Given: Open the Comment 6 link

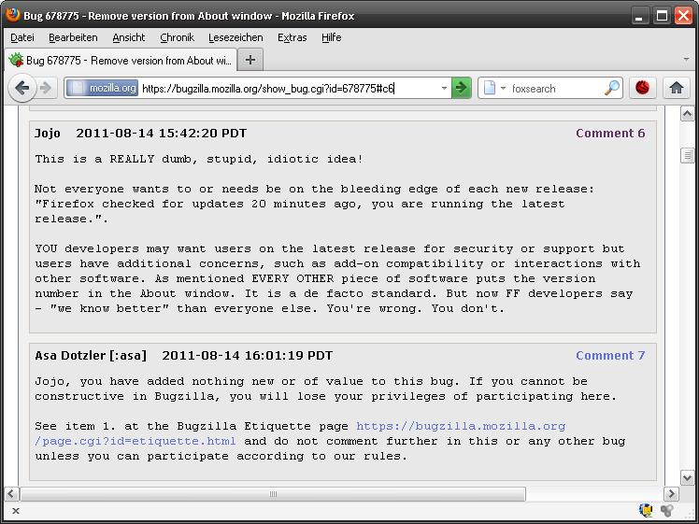Looking at the screenshot, I should pyautogui.click(x=610, y=134).
